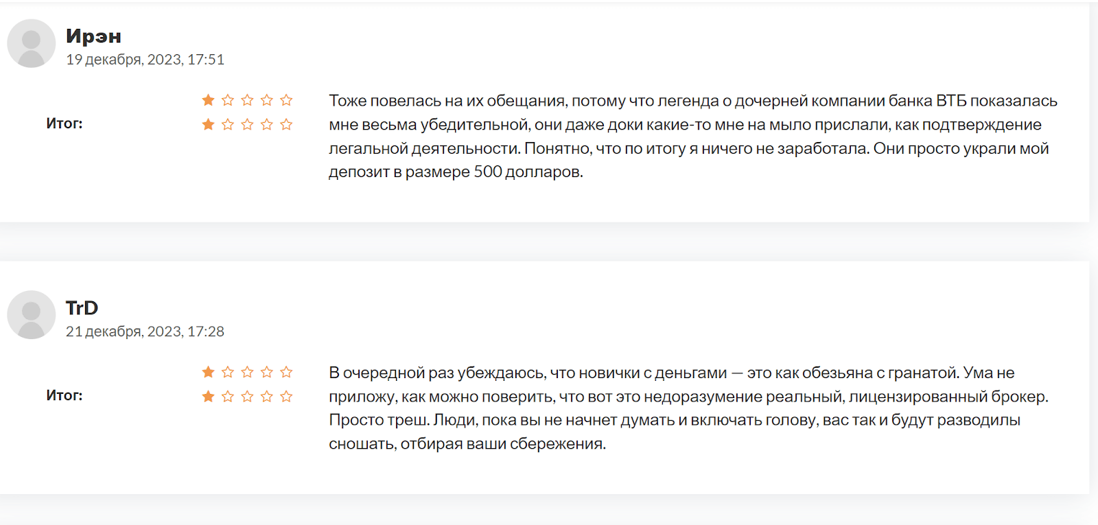Click filled star in TrD's Итог row
1098x525 pixels.
point(209,397)
